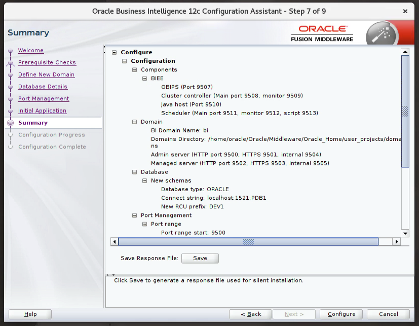This screenshot has width=419, height=326.
Task: Collapse the Domain node
Action: pos(135,122)
